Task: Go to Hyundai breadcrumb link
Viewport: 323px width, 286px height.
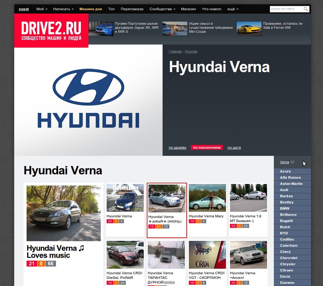Action: [191, 52]
